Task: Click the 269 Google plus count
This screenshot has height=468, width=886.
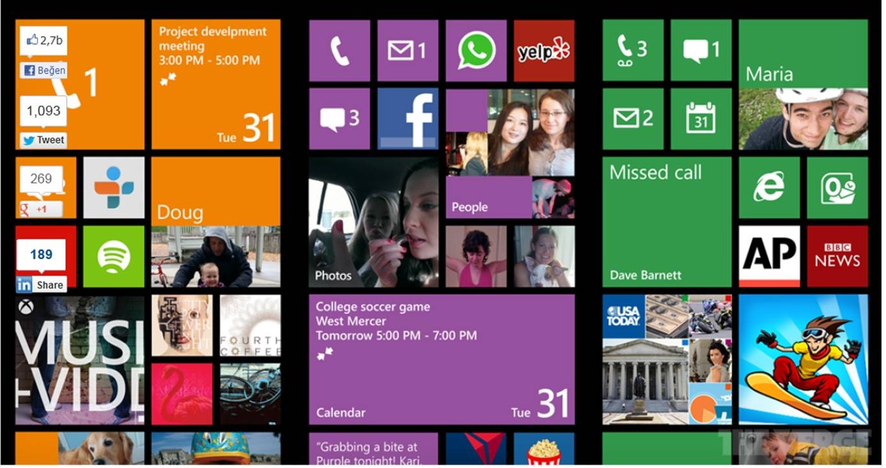Action: [x=41, y=179]
